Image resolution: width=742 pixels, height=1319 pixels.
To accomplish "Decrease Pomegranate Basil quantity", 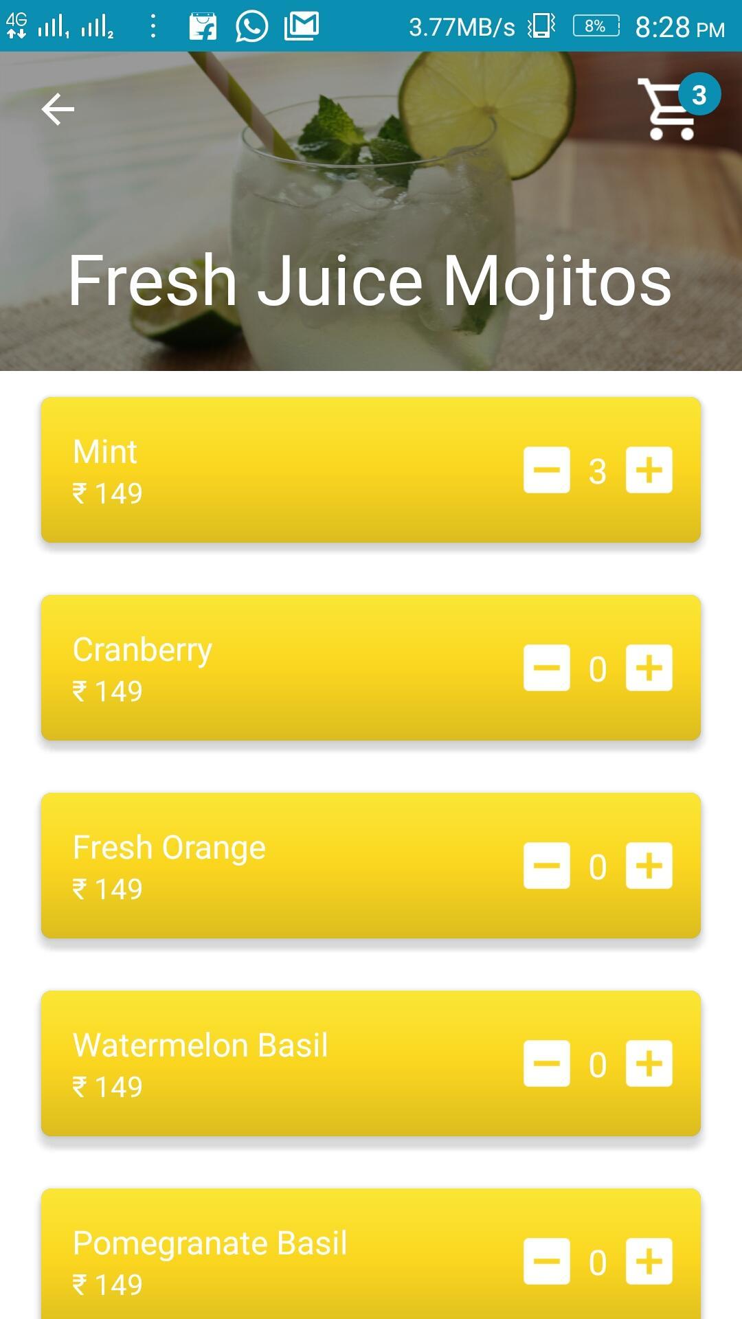I will (547, 1262).
